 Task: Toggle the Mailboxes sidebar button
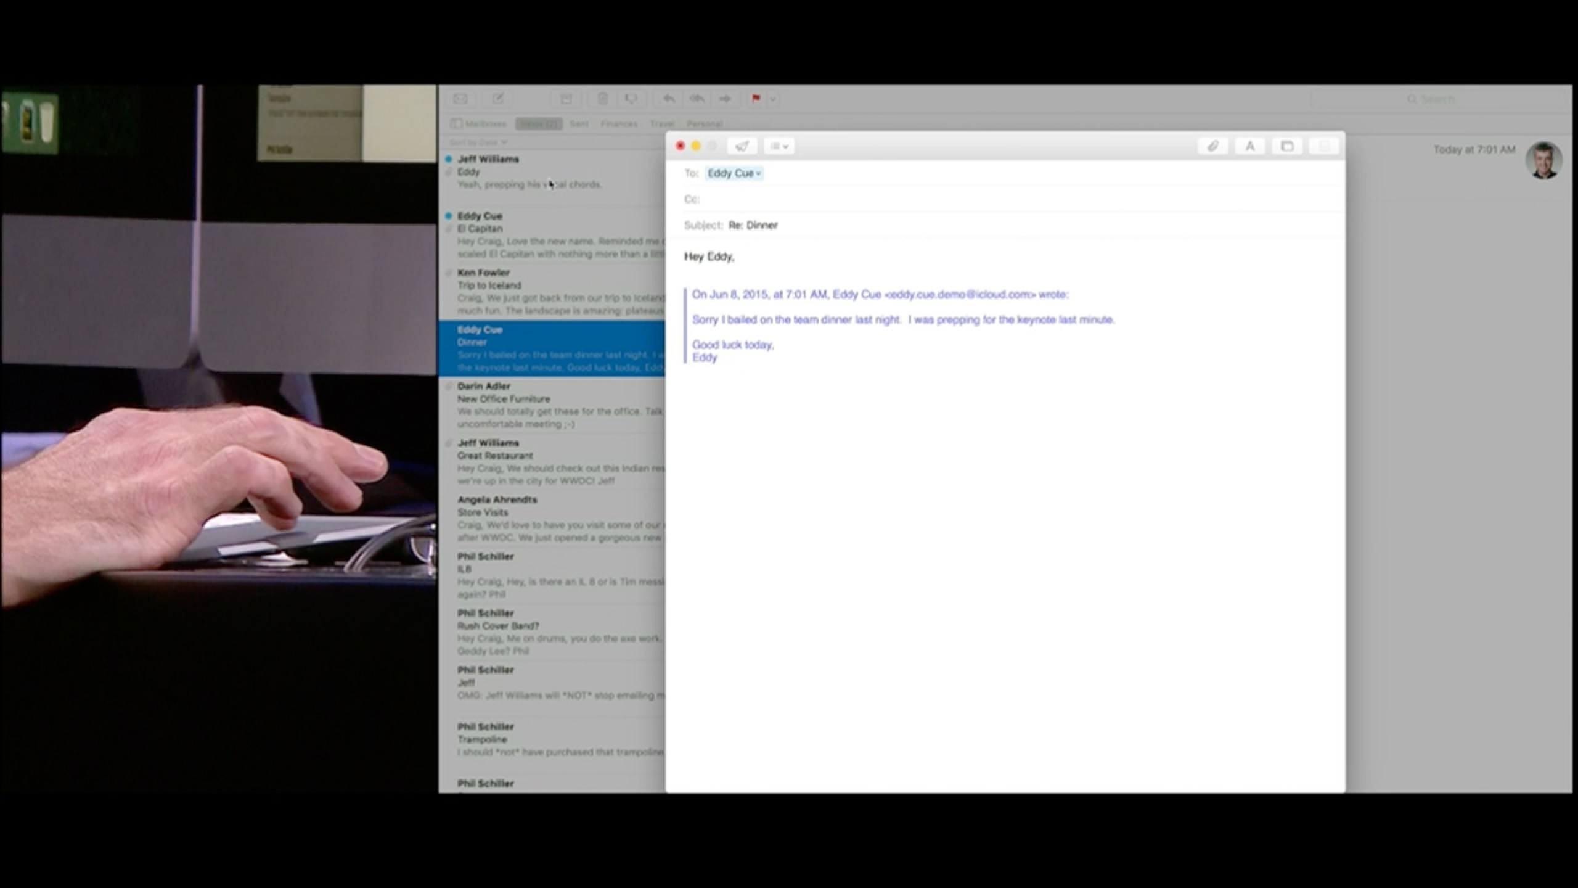click(x=479, y=124)
